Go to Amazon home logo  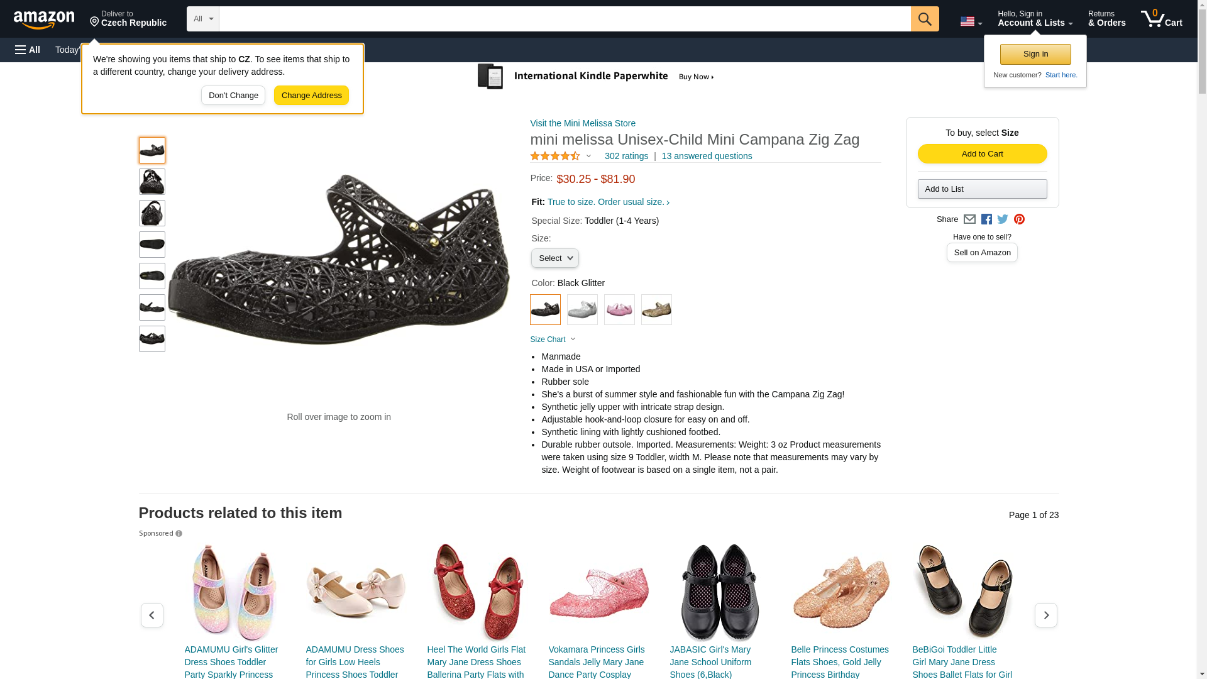click(44, 20)
